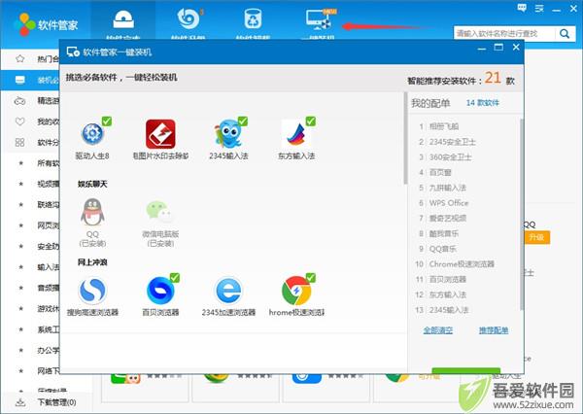The height and width of the screenshot is (414, 583).
Task: Click the Chrome极速浏览器 icon
Action: pos(296,291)
